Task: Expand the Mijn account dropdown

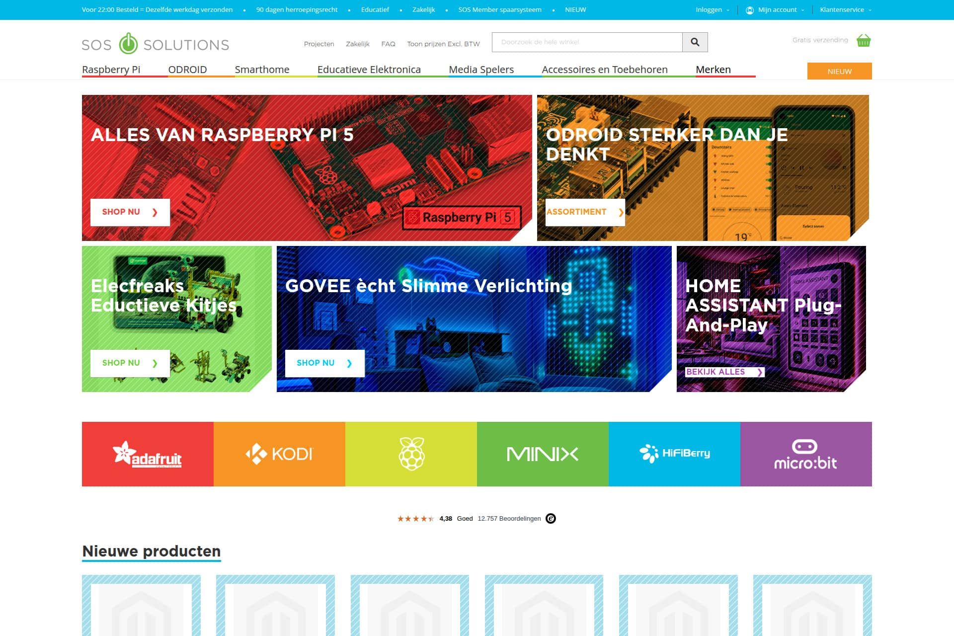Action: coord(781,10)
